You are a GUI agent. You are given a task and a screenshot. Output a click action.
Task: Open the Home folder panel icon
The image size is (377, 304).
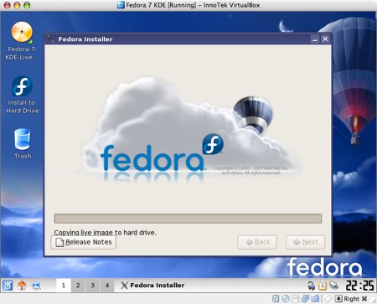tap(22, 286)
